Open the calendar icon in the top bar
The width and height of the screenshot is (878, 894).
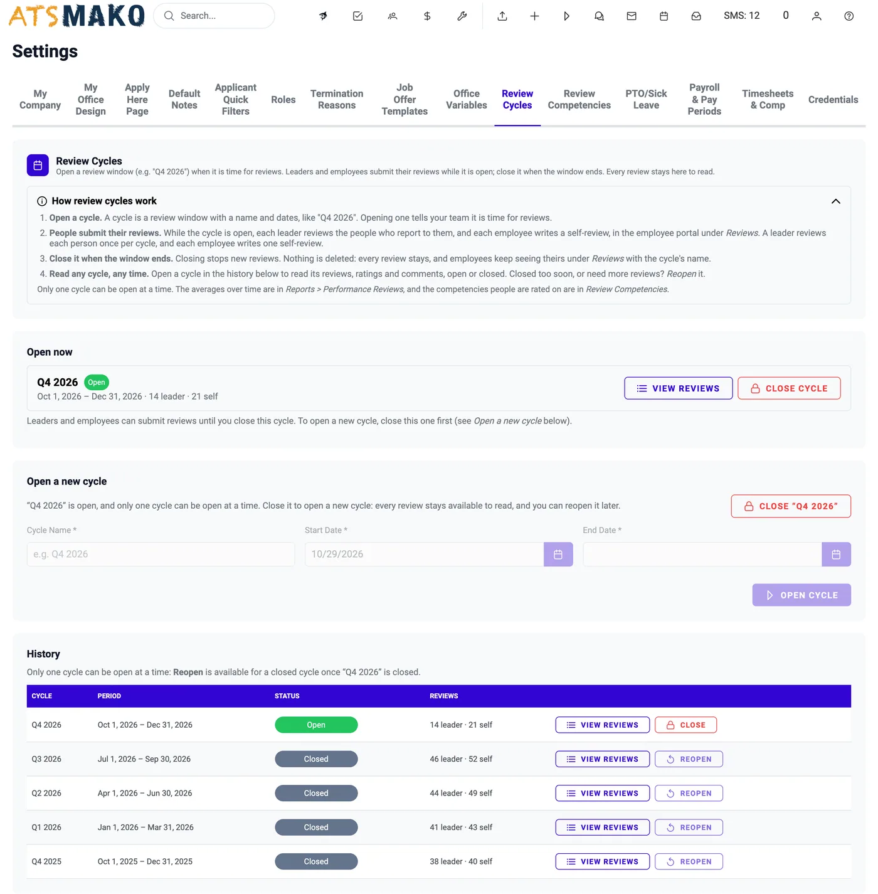tap(664, 16)
